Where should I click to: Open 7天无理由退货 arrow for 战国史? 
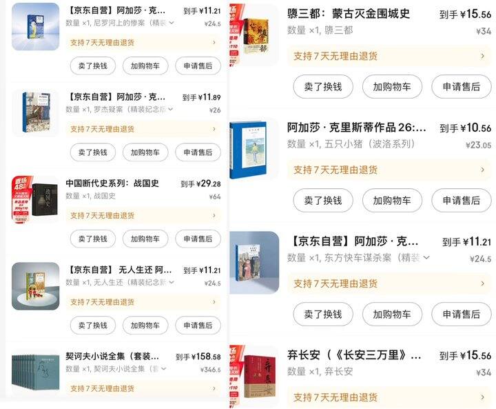[214, 215]
